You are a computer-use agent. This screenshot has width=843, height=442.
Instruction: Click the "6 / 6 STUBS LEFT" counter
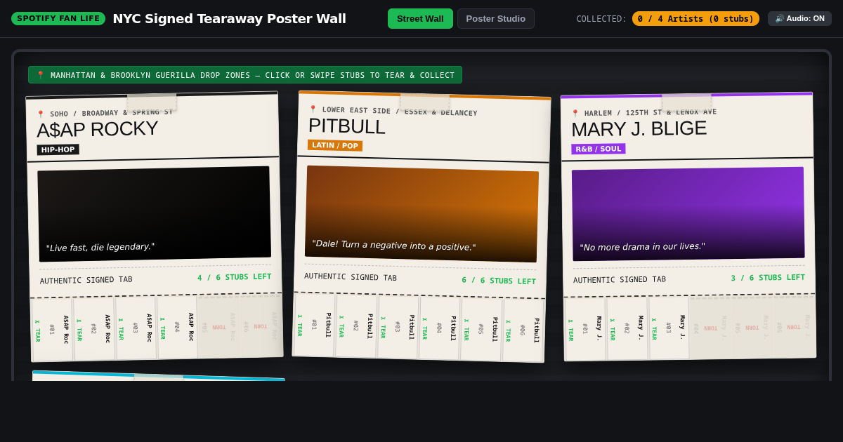[499, 281]
